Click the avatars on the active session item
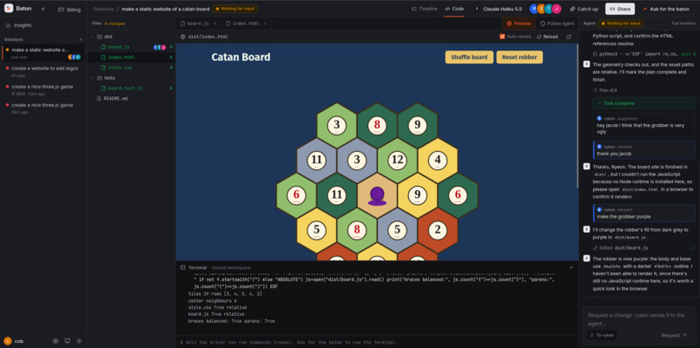The image size is (700, 348). click(74, 57)
